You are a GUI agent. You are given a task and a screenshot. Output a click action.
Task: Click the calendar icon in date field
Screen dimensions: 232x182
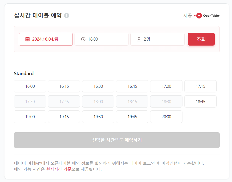tap(28, 39)
